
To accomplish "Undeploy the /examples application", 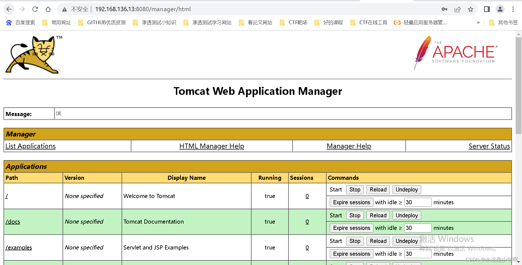I will coord(407,241).
